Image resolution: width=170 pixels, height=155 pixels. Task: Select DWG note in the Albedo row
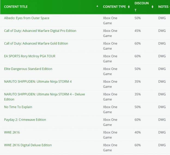click(x=162, y=18)
